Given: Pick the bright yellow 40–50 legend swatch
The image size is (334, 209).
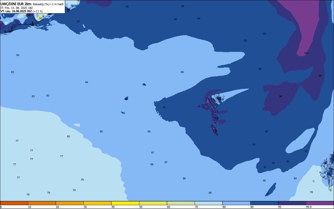Looking at the screenshot, I should (x=125, y=203).
